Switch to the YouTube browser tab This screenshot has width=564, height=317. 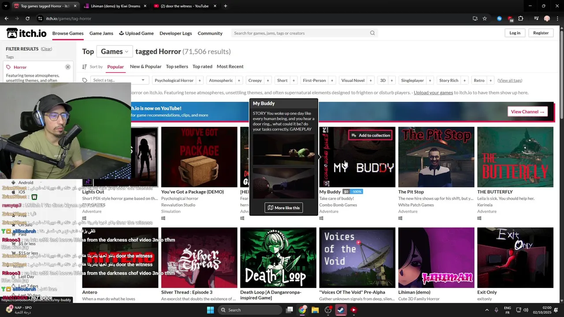point(185,6)
